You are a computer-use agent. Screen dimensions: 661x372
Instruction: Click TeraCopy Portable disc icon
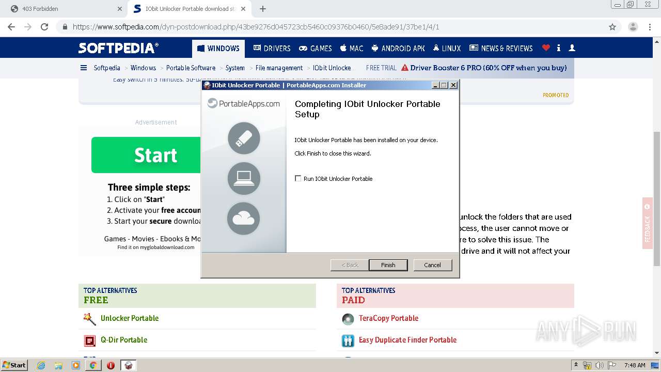348,319
